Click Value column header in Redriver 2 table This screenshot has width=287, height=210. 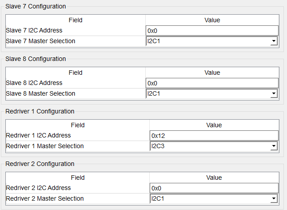click(x=214, y=178)
